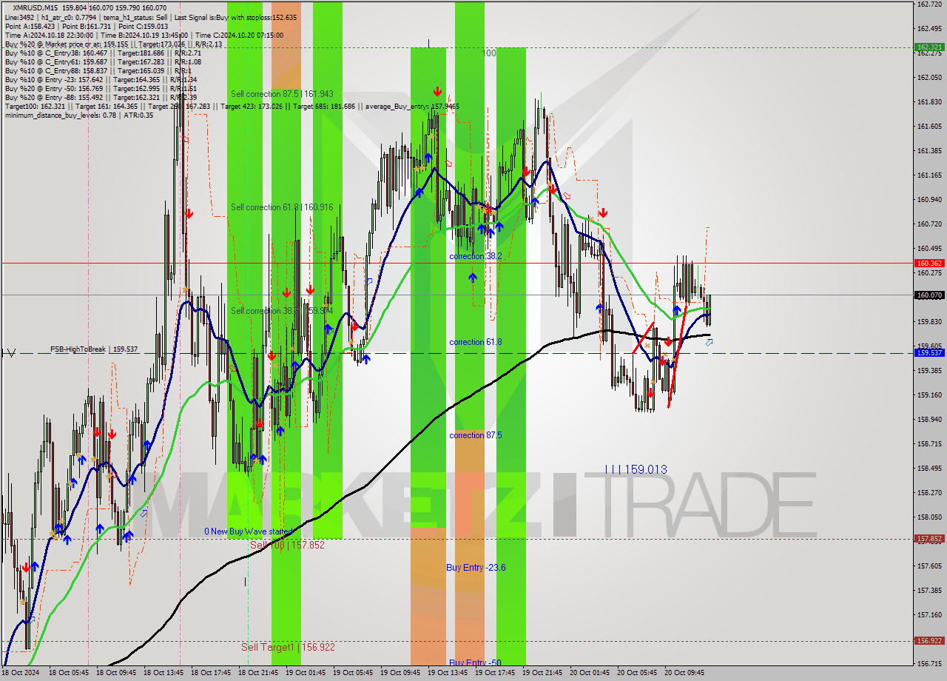Select the 'Last Signal is:Buy with stoploss:152.635' text
Screen dimensions: 947x681
coord(236,17)
